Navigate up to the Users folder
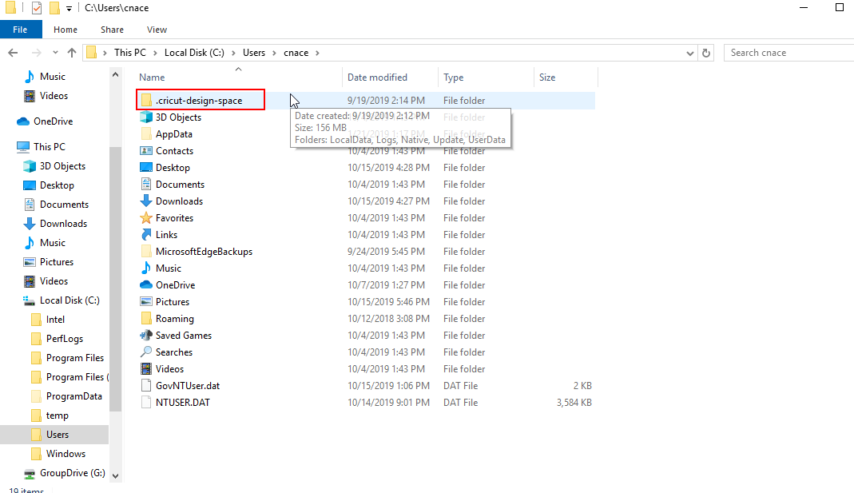The width and height of the screenshot is (854, 493). pos(72,52)
